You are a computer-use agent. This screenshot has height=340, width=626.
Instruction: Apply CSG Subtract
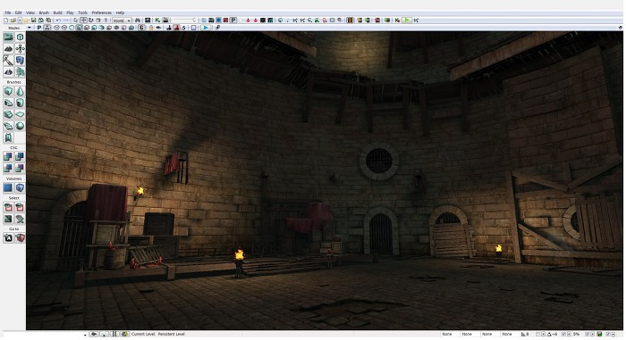pyautogui.click(x=20, y=157)
